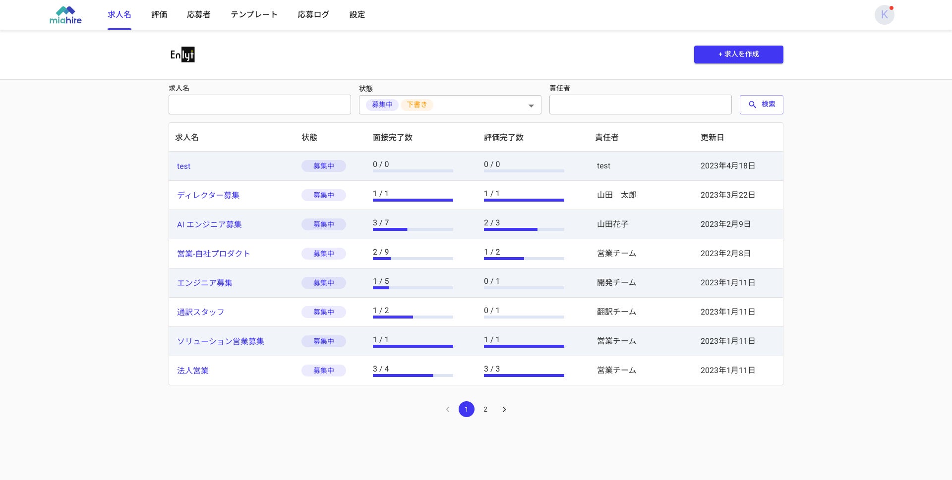
Task: Click the 募集中 badge in 通訳スタッフ row
Action: pyautogui.click(x=324, y=312)
